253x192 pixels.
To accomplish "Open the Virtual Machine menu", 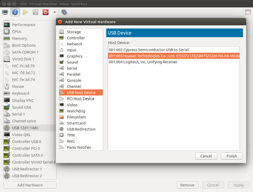I will 43,4.
